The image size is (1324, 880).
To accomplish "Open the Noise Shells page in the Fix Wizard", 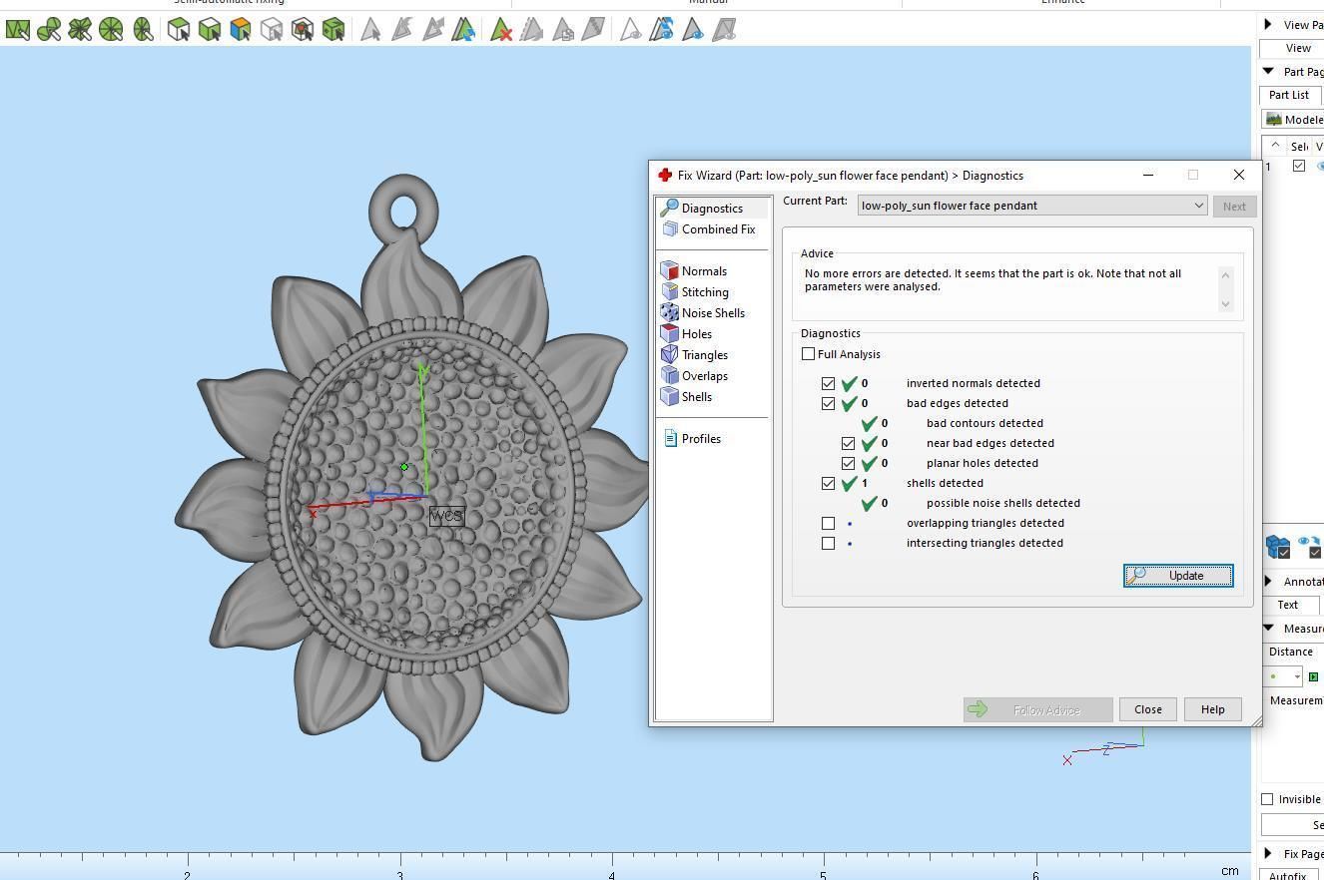I will [x=703, y=313].
